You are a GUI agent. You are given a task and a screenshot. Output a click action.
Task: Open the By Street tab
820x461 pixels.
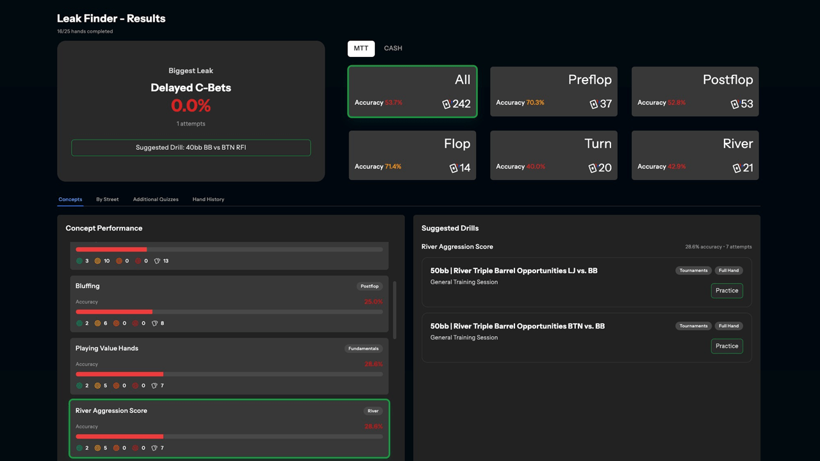click(x=107, y=199)
